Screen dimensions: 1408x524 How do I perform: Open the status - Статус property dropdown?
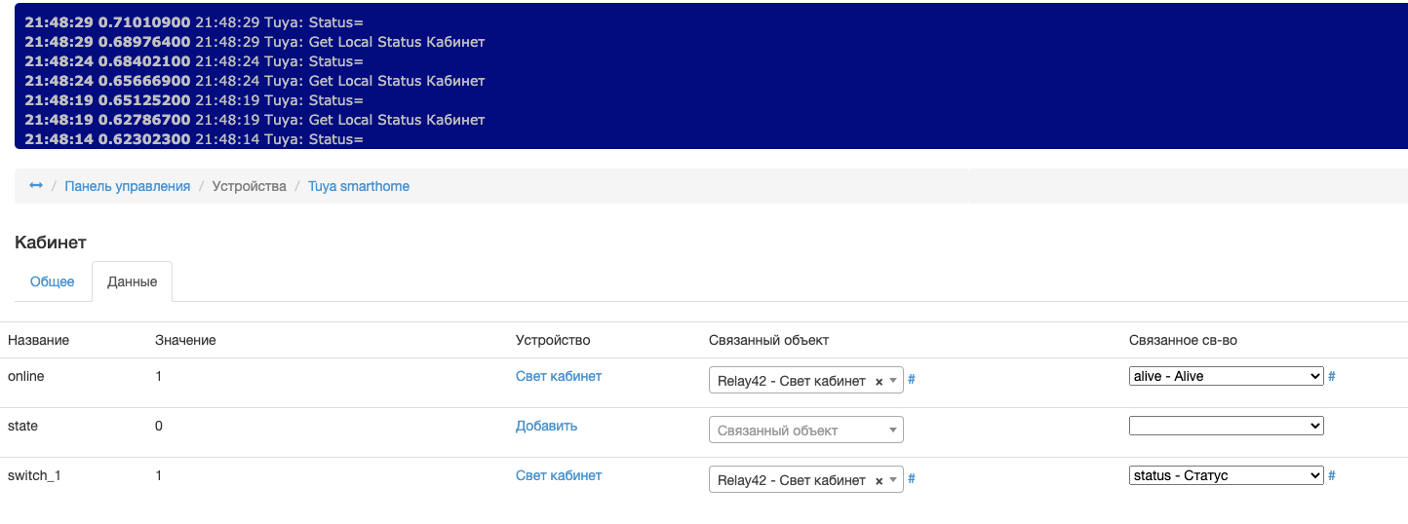point(1226,476)
